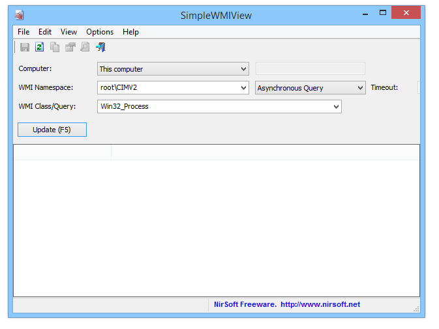Image resolution: width=439 pixels, height=329 pixels.
Task: Open the http://www.nirsoft.net link
Action: pos(320,304)
